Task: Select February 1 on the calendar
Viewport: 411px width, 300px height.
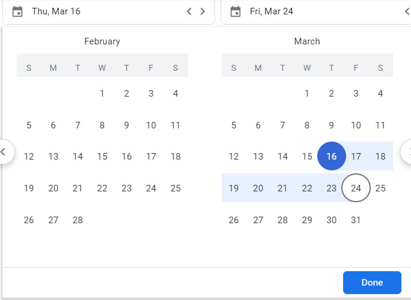Action: pyautogui.click(x=102, y=93)
